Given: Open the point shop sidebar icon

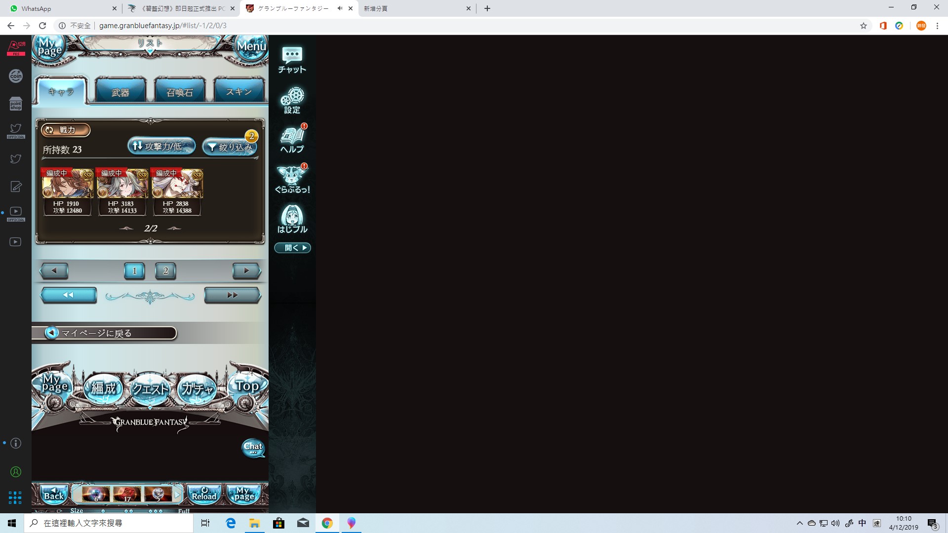Looking at the screenshot, I should (16, 104).
